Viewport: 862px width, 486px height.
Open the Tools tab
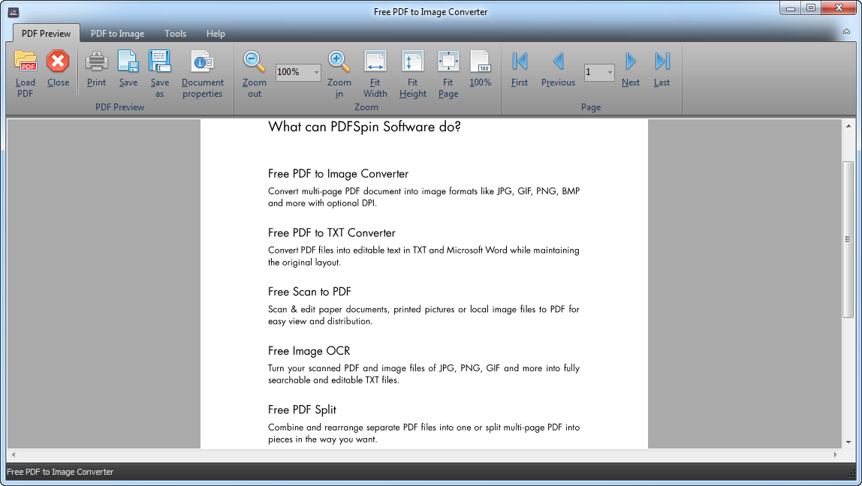coord(176,34)
